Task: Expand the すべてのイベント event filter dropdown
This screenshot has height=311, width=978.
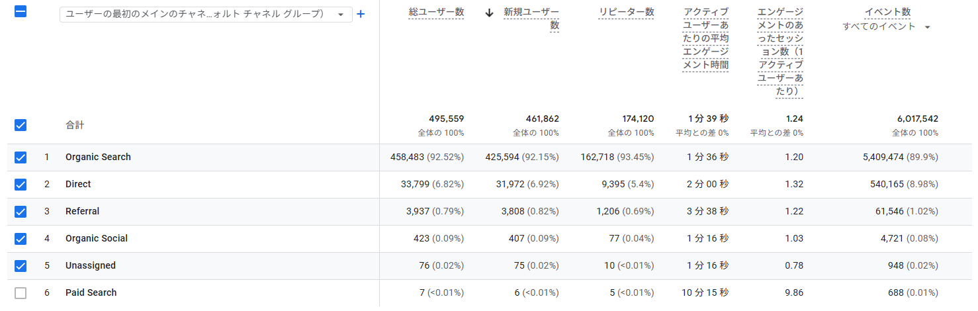Action: pyautogui.click(x=887, y=26)
